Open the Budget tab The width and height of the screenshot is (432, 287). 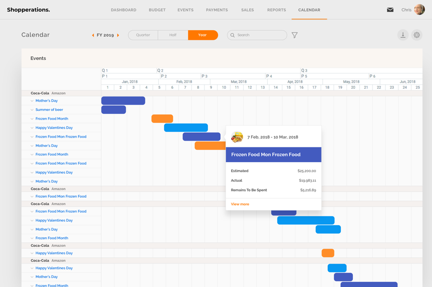coord(157,10)
